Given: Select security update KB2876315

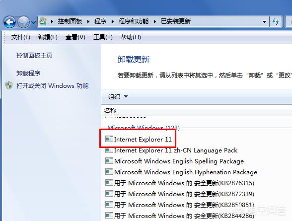Looking at the screenshot, I should pos(184,183).
